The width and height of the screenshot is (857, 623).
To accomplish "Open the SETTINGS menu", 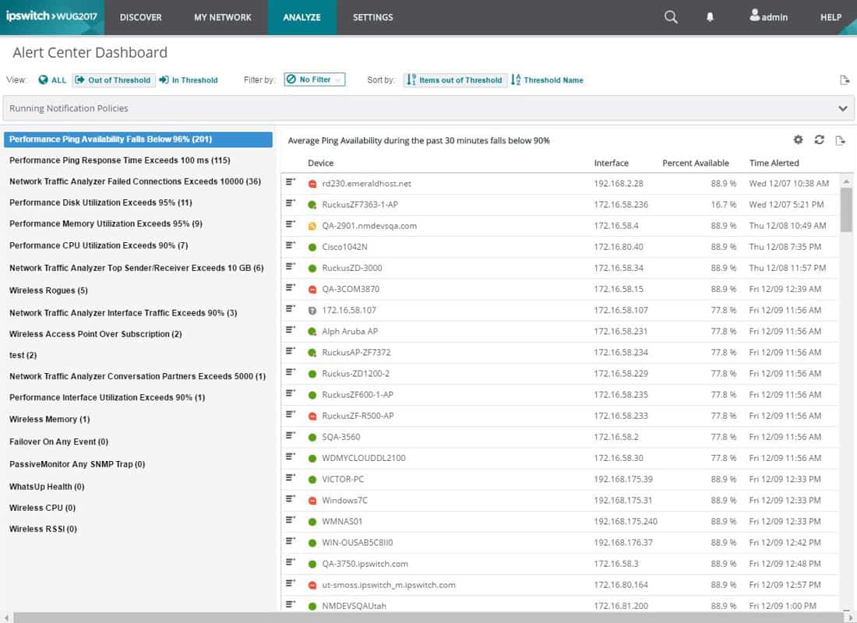I will click(372, 17).
